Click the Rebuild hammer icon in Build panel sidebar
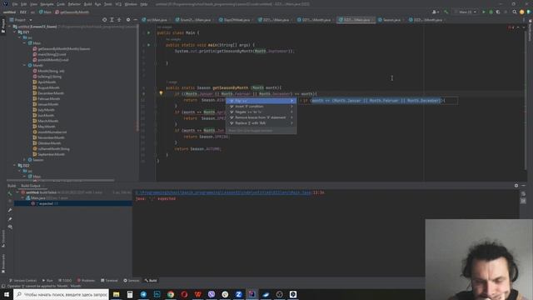533x300 pixels. (x=10, y=193)
